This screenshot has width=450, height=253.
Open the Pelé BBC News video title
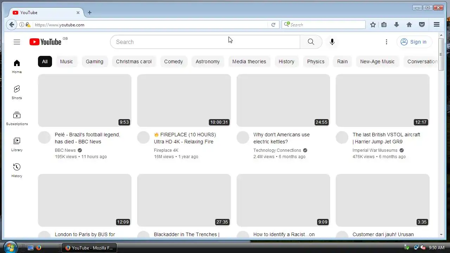88,138
